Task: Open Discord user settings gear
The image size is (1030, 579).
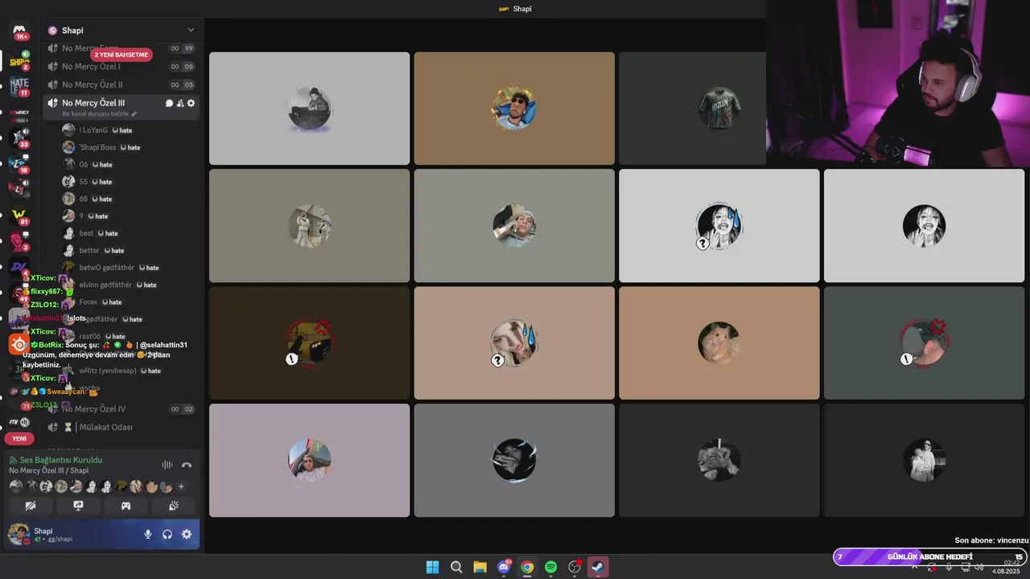Action: coord(187,534)
